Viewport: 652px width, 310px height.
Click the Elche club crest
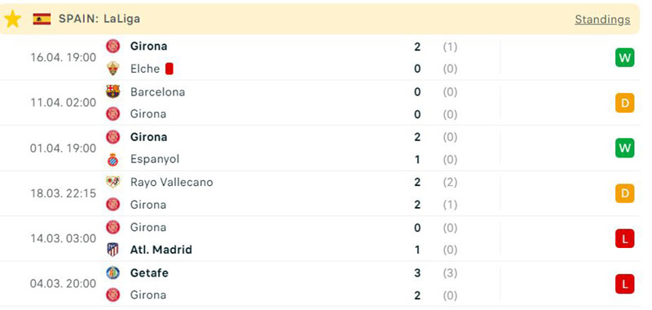pyautogui.click(x=112, y=69)
